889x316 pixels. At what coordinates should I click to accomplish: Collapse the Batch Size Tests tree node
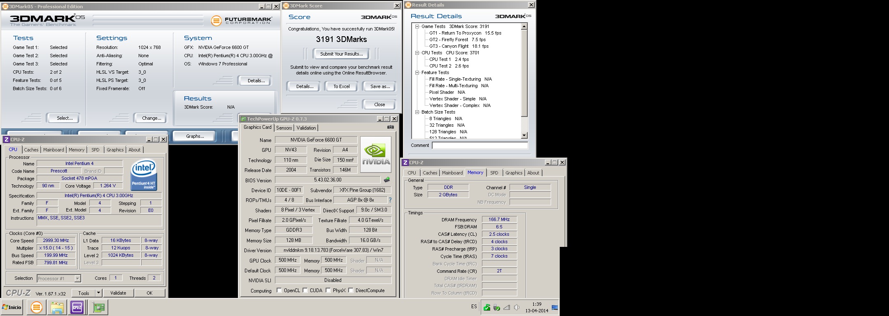coord(417,112)
